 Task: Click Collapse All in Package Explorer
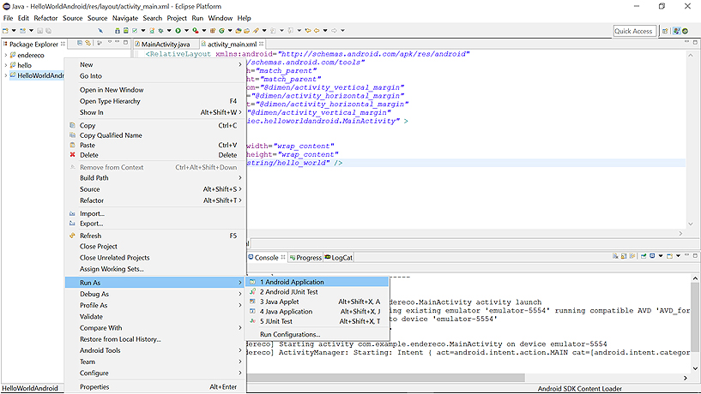pos(79,44)
